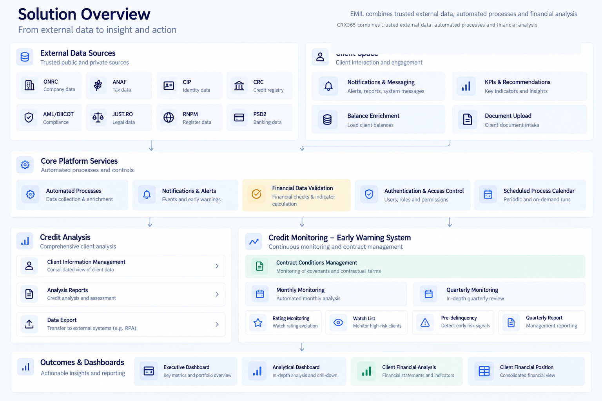The width and height of the screenshot is (602, 401).
Task: Click the Watch List eye icon
Action: 338,322
